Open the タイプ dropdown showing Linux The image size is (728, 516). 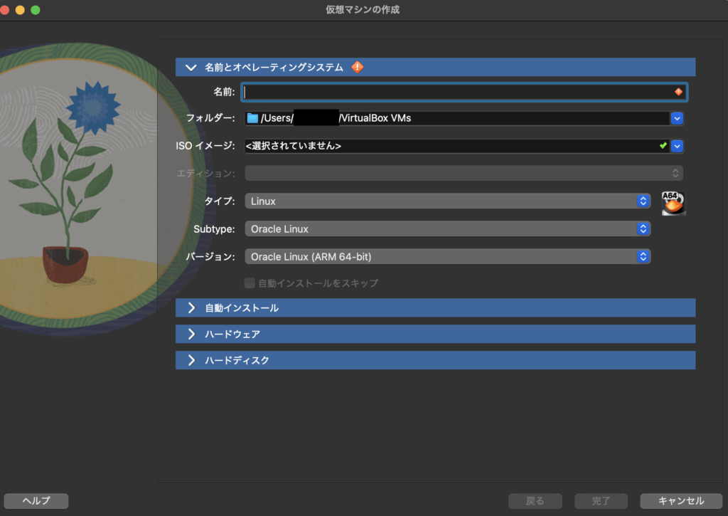click(x=447, y=201)
